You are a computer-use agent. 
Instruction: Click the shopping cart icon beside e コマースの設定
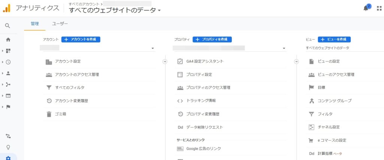coord(311,141)
